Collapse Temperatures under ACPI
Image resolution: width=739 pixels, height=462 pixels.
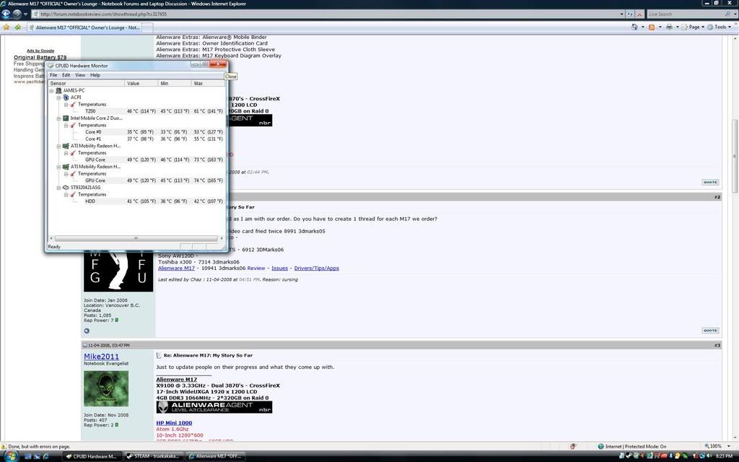(66, 105)
